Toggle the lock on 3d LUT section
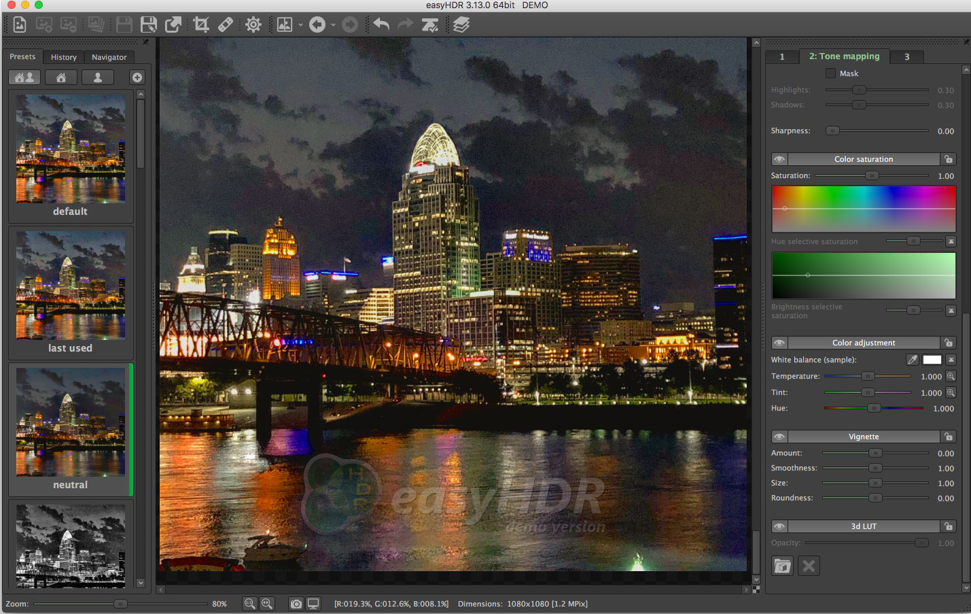This screenshot has height=614, width=971. pos(949,526)
